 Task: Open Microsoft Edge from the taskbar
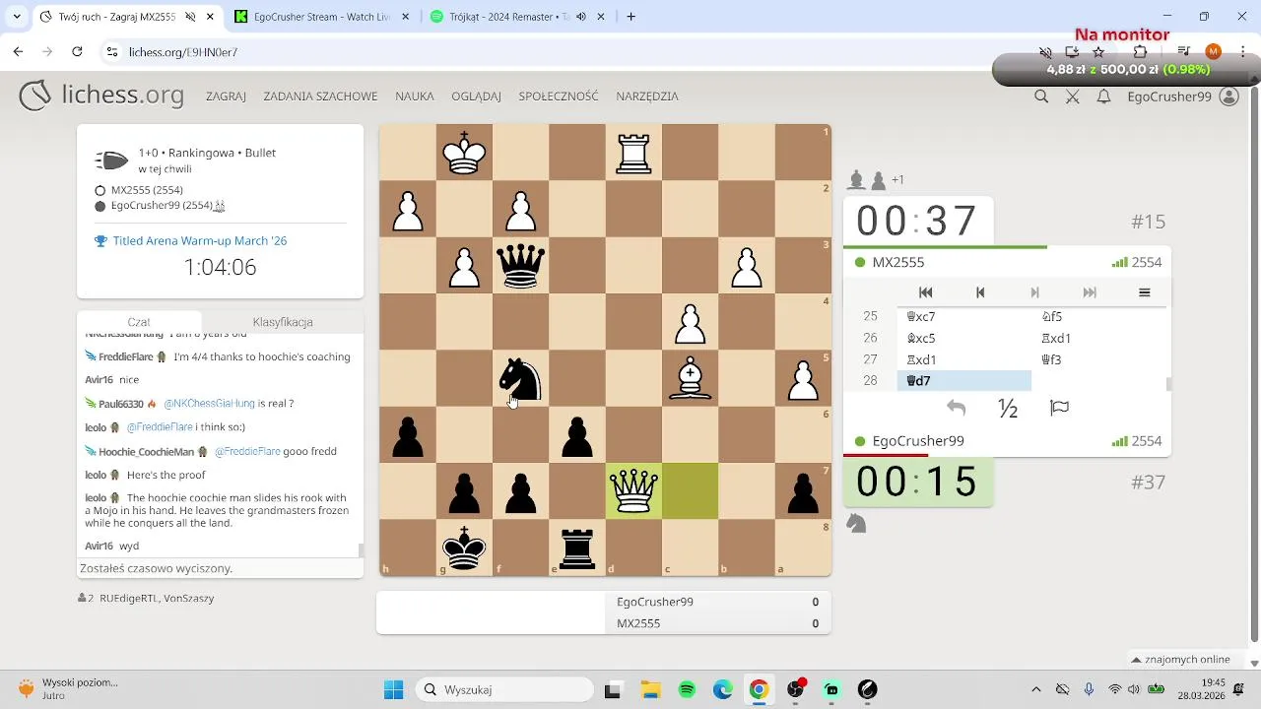(x=723, y=689)
